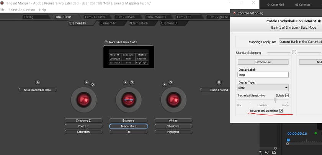
Task: Click the Next Trackerball Bank button
Action: tap(38, 90)
